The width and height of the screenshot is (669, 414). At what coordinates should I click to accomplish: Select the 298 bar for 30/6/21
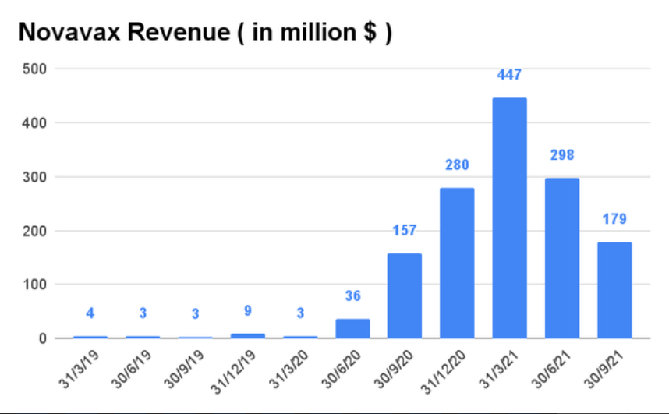(562, 258)
